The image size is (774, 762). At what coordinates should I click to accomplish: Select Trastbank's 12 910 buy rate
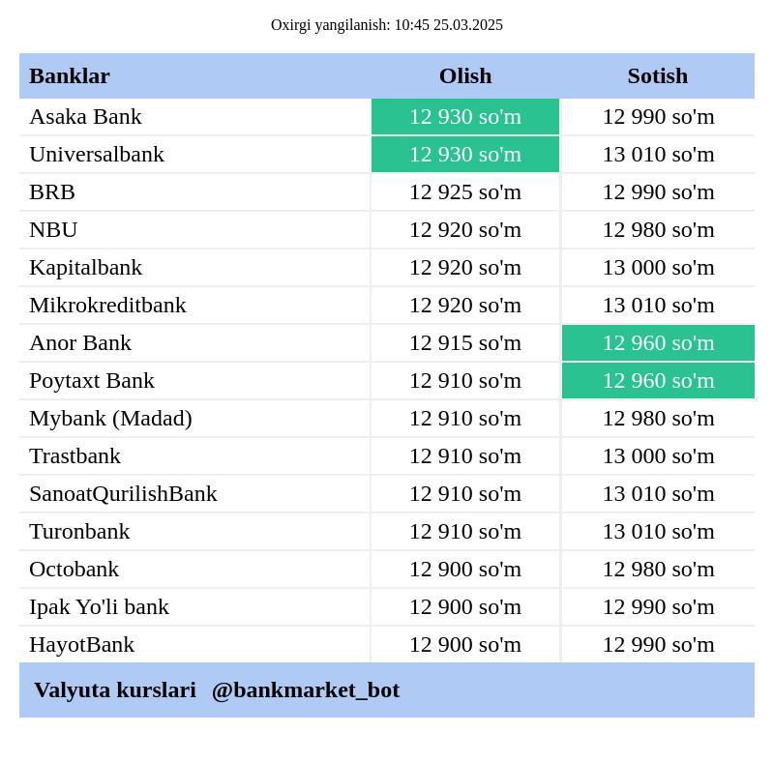tap(465, 456)
